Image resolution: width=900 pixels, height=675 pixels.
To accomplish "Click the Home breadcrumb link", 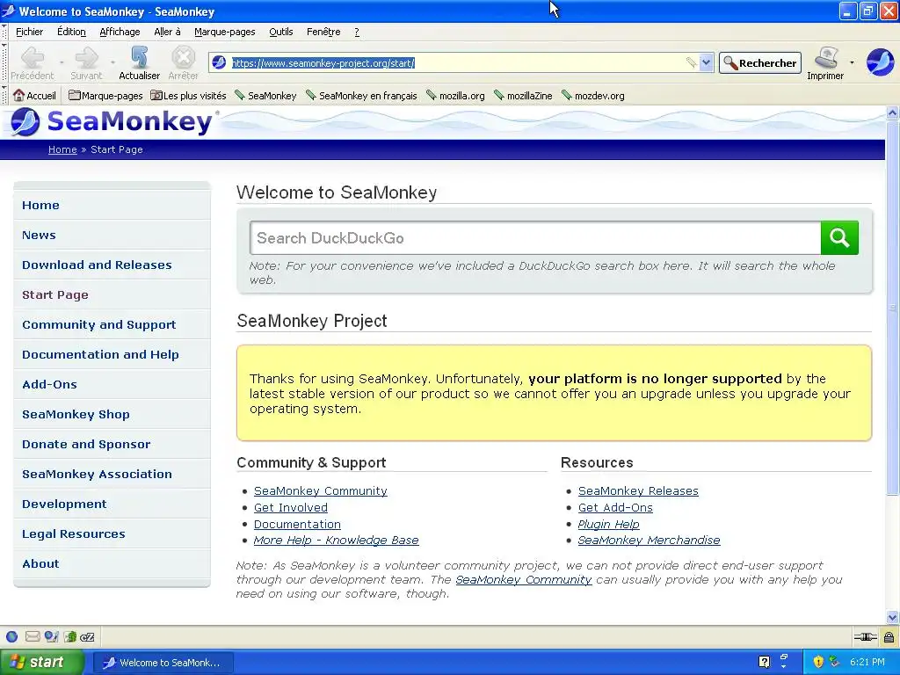I will (x=62, y=149).
